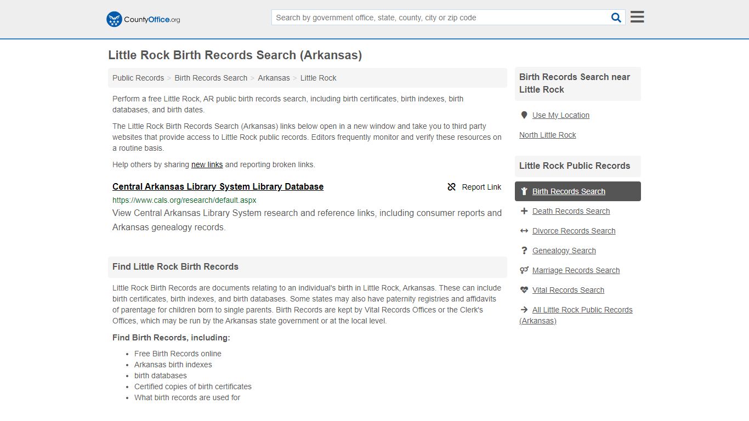
Task: Open Central Arkansas Library System Library Database
Action: point(218,187)
